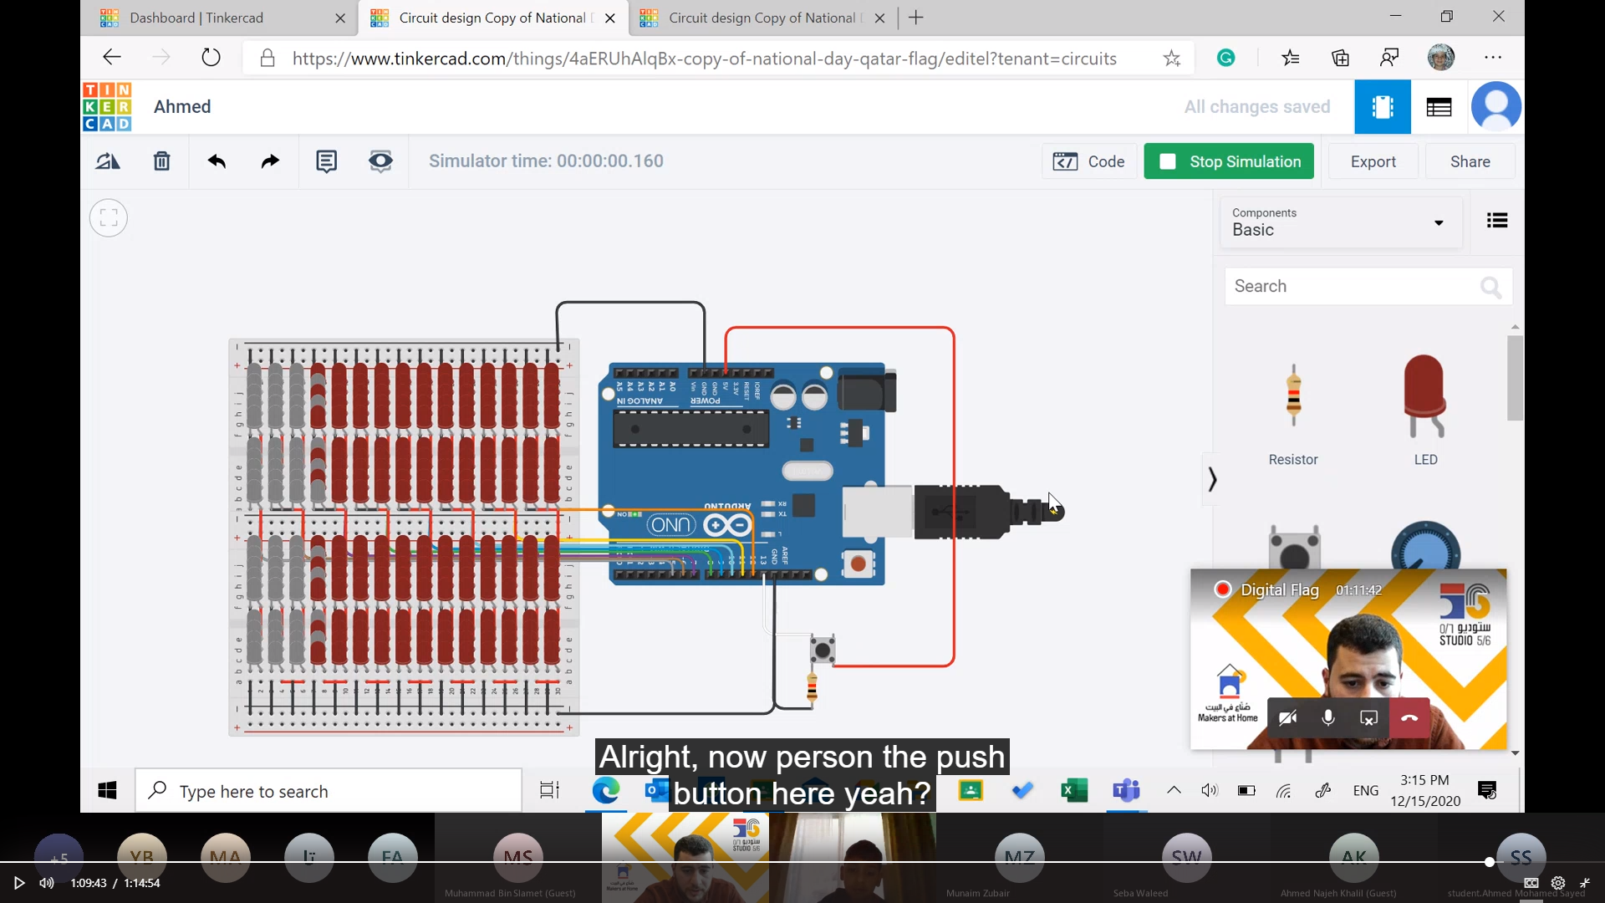Screen dimensions: 1605x903
Task: Close the active Circuit design tab
Action: (610, 18)
